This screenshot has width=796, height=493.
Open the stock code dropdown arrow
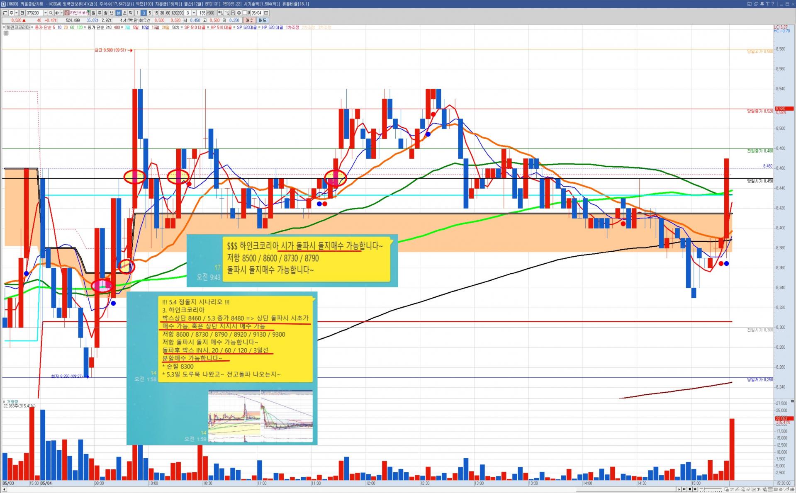(45, 13)
